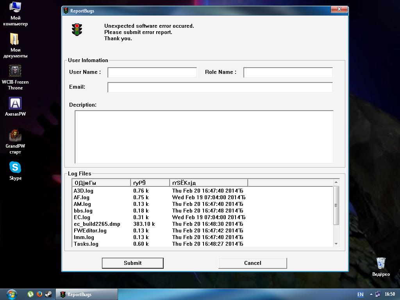
Task: Select Imm.log in the log list
Action: click(84, 237)
